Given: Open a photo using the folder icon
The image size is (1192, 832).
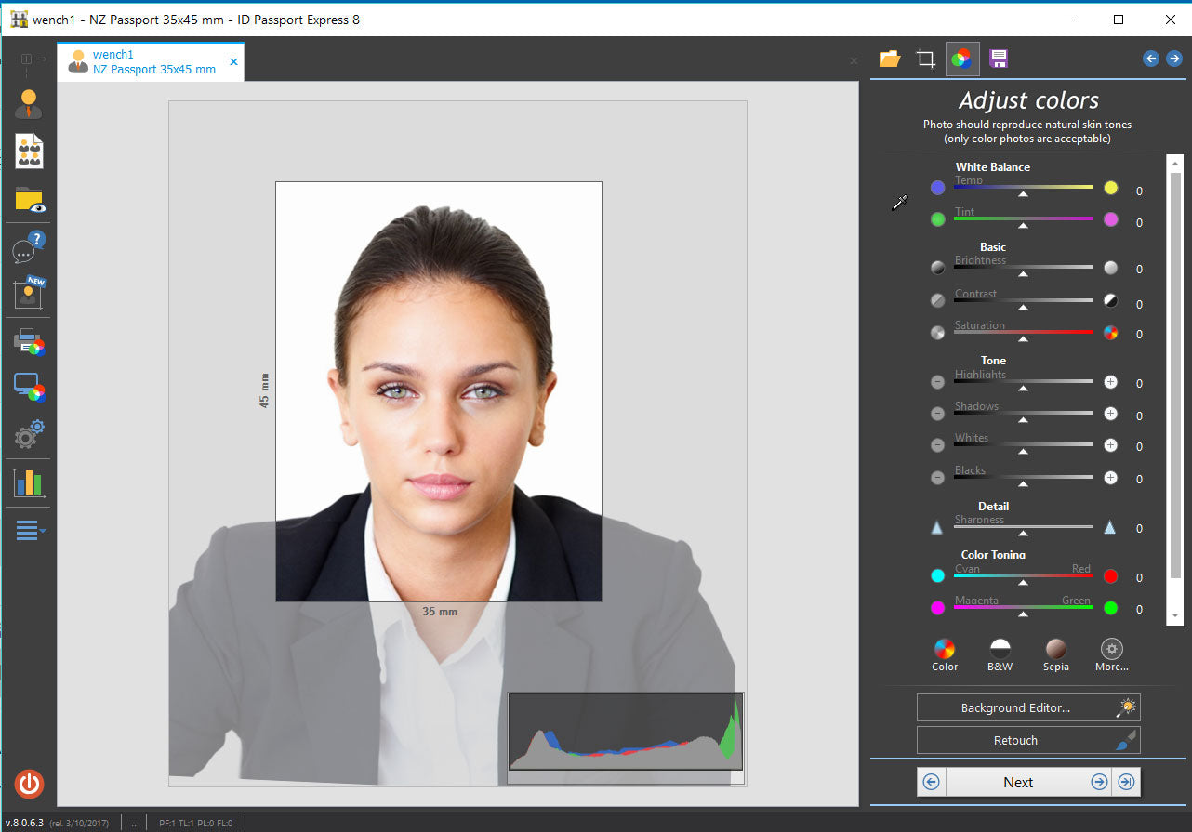Looking at the screenshot, I should (889, 58).
